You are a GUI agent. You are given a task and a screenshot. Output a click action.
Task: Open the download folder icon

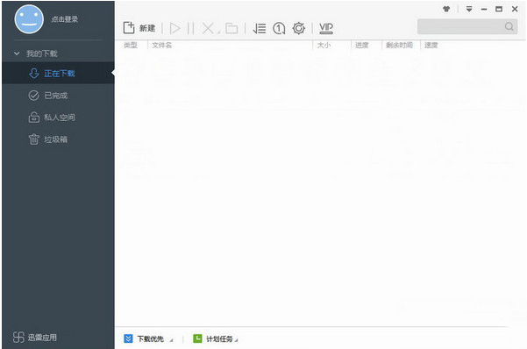(x=231, y=28)
